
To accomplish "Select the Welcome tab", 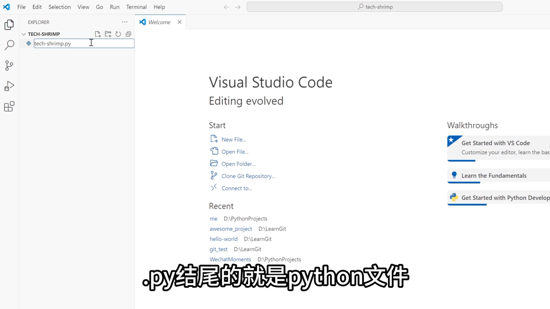I will click(x=159, y=22).
